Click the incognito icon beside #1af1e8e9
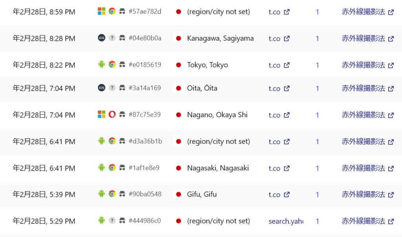The height and width of the screenshot is (237, 402). pyautogui.click(x=122, y=168)
